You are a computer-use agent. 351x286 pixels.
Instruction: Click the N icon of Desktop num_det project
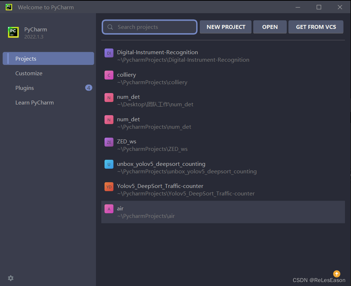coord(109,98)
